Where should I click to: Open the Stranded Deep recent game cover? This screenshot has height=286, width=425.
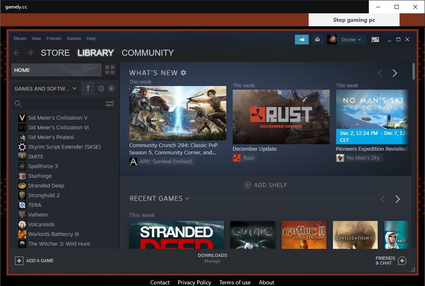177,235
